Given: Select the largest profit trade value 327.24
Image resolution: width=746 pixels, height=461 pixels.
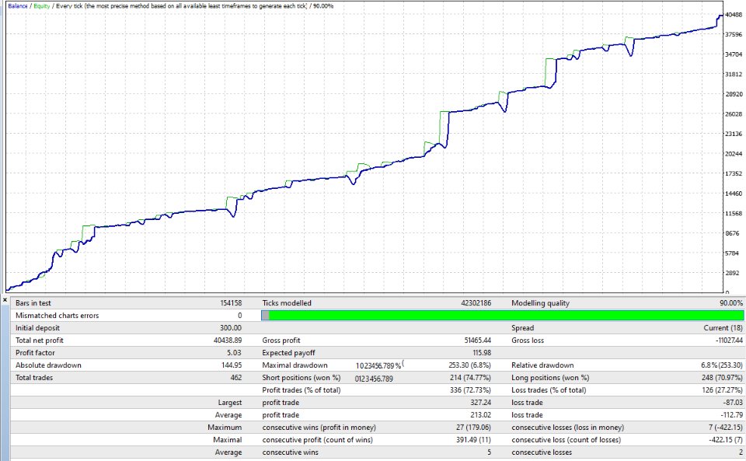Looking at the screenshot, I should click(480, 403).
